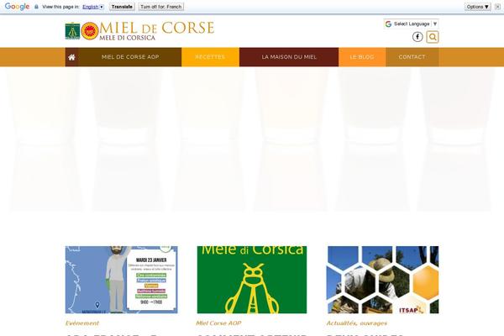Go to Le Blog menu item
This screenshot has height=336, width=504.
[x=362, y=57]
